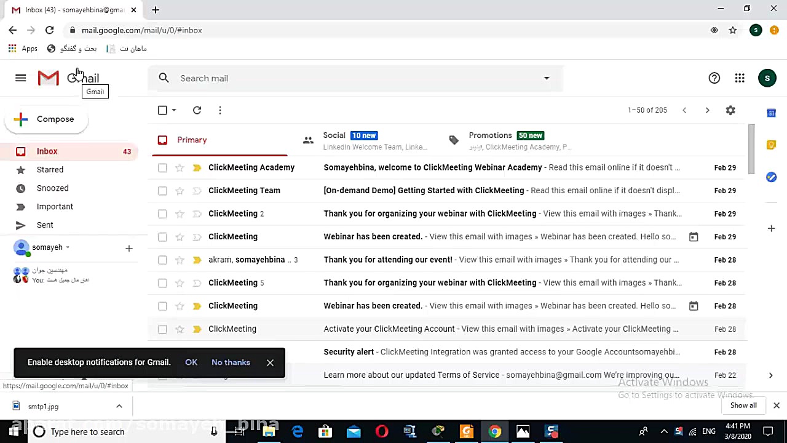Compose a new email
Image resolution: width=787 pixels, height=443 pixels.
[x=46, y=119]
